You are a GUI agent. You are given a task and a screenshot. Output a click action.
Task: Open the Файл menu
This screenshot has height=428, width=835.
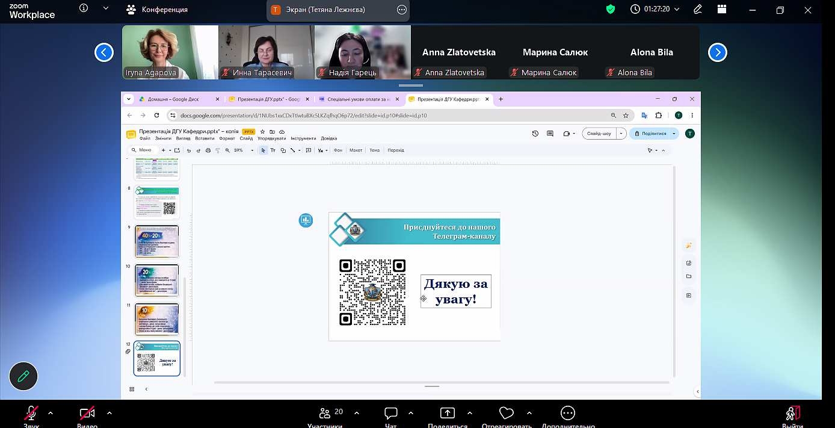pos(144,138)
